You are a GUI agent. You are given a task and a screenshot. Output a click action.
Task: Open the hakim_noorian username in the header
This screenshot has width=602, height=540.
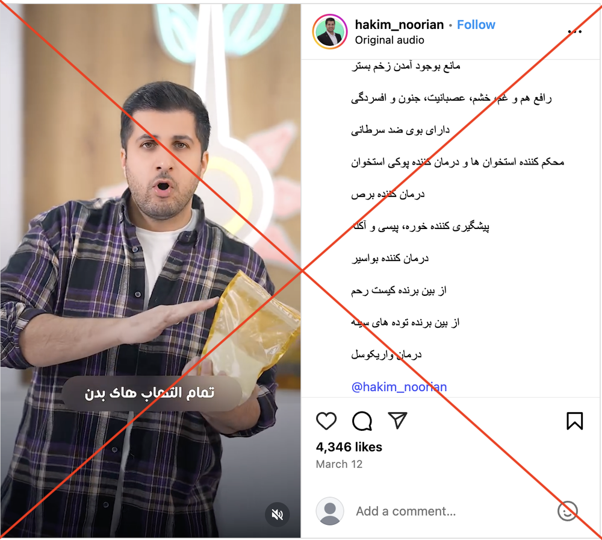tap(399, 25)
